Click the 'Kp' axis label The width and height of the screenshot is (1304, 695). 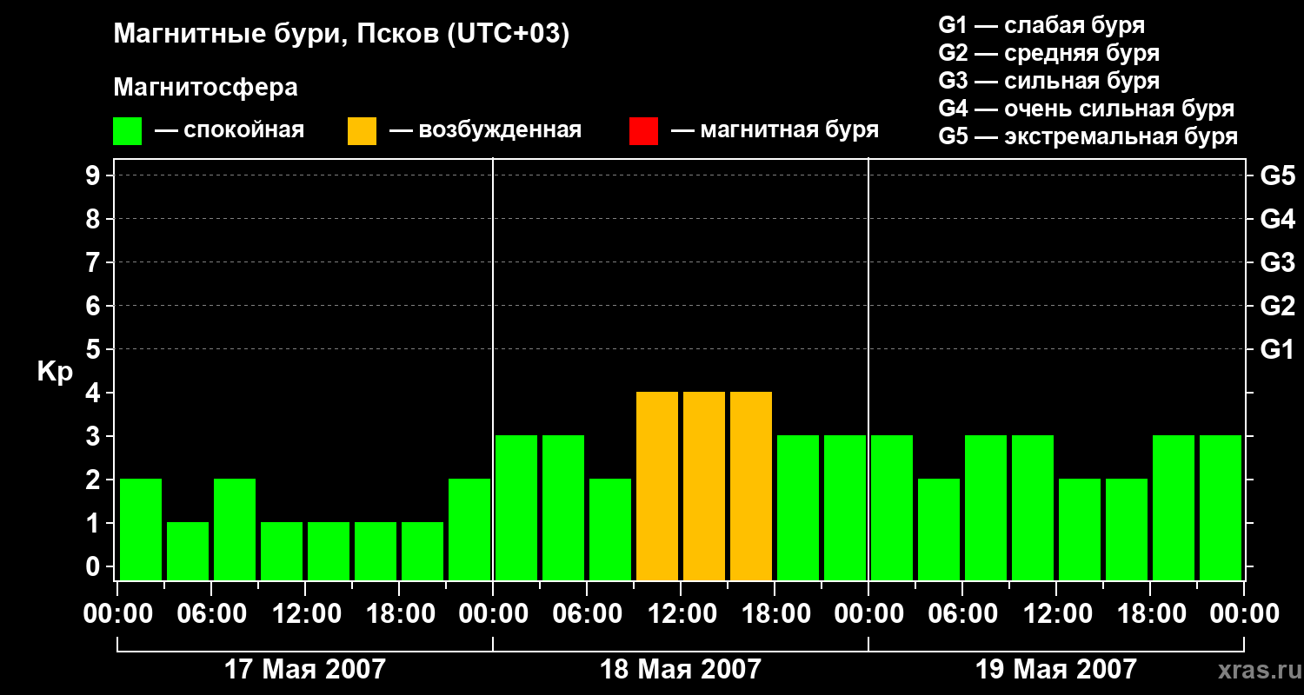[55, 372]
